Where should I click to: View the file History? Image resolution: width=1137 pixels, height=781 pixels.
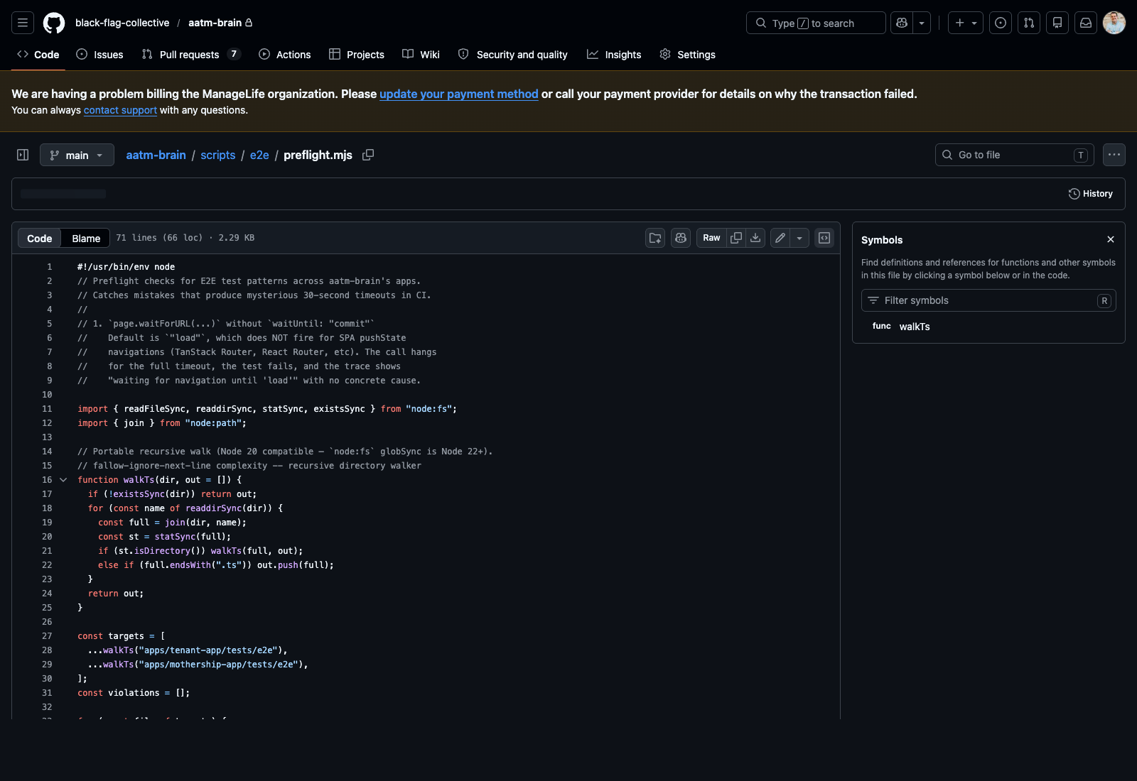(1090, 193)
